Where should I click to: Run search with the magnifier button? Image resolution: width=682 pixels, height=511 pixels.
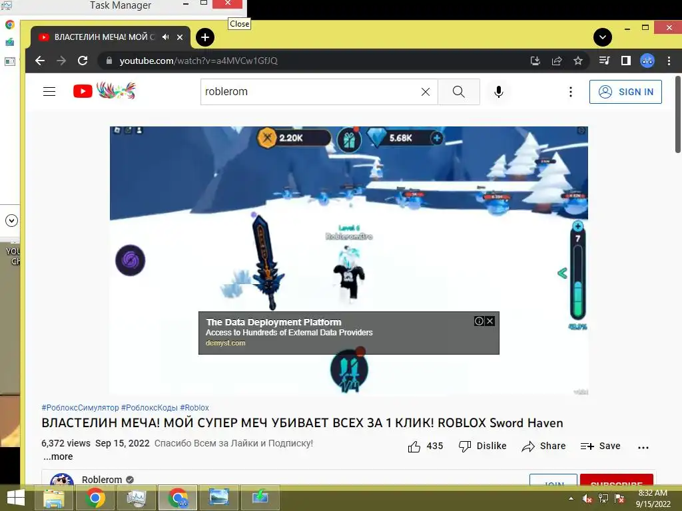pyautogui.click(x=458, y=92)
